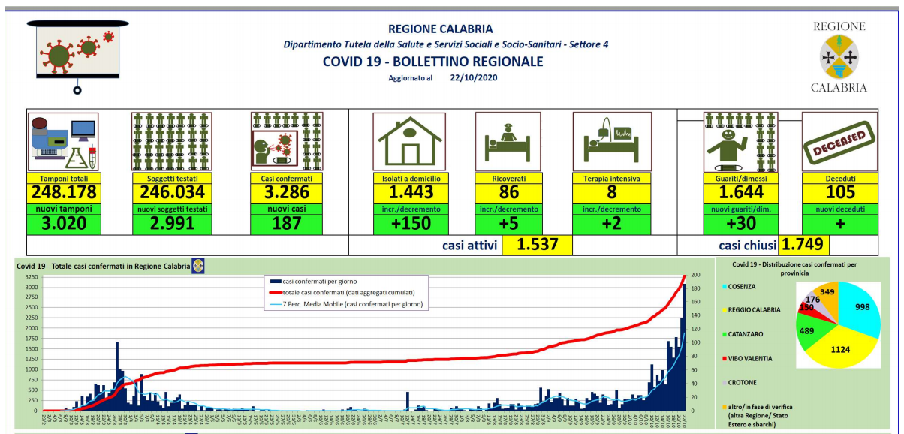
Task: Click the casi attivi value 1.537
Action: [x=537, y=245]
